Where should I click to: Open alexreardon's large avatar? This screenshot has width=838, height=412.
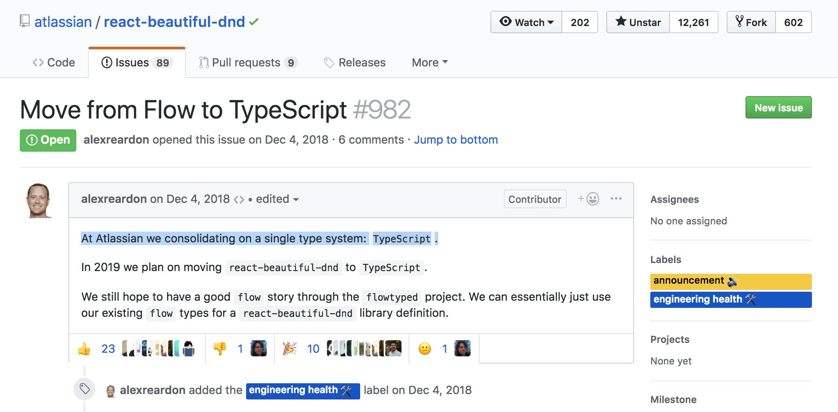[39, 200]
